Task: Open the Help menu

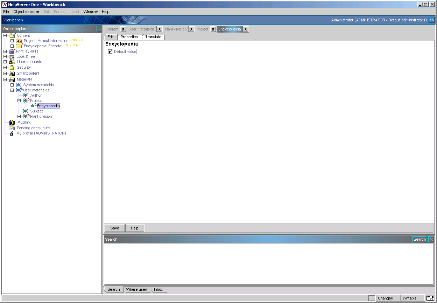Action: (x=106, y=12)
